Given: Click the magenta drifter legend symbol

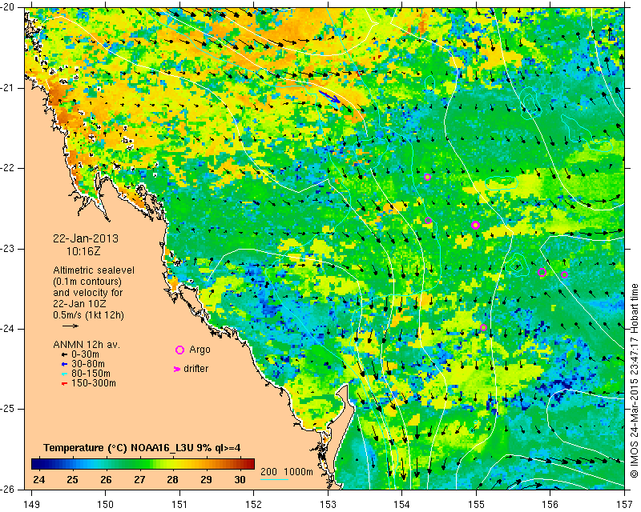Looking at the screenshot, I should pos(177,369).
